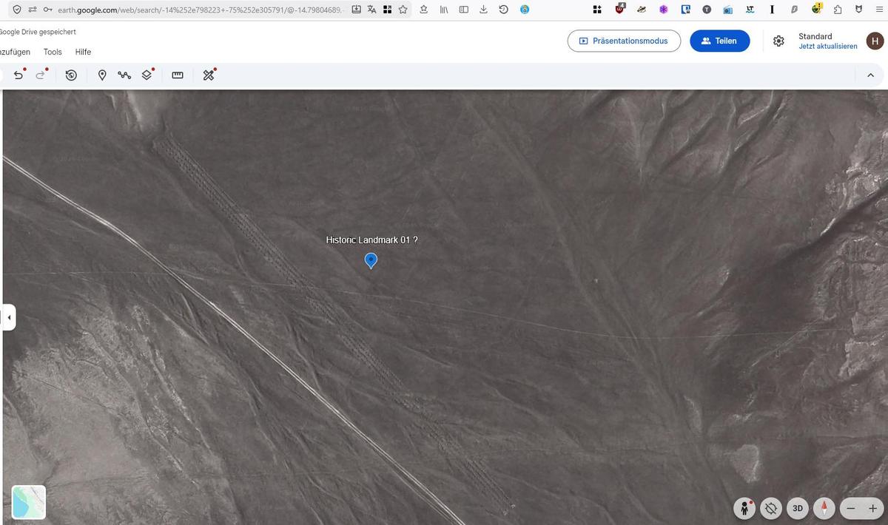The width and height of the screenshot is (888, 525).
Task: Click the 'Jetzt aktualisieren' link
Action: pyautogui.click(x=828, y=45)
